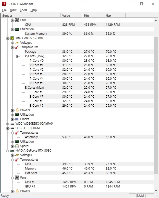This screenshot has width=159, height=198.
Task: Click the CPU Utilization chart icon below Powers
Action: 17,115
